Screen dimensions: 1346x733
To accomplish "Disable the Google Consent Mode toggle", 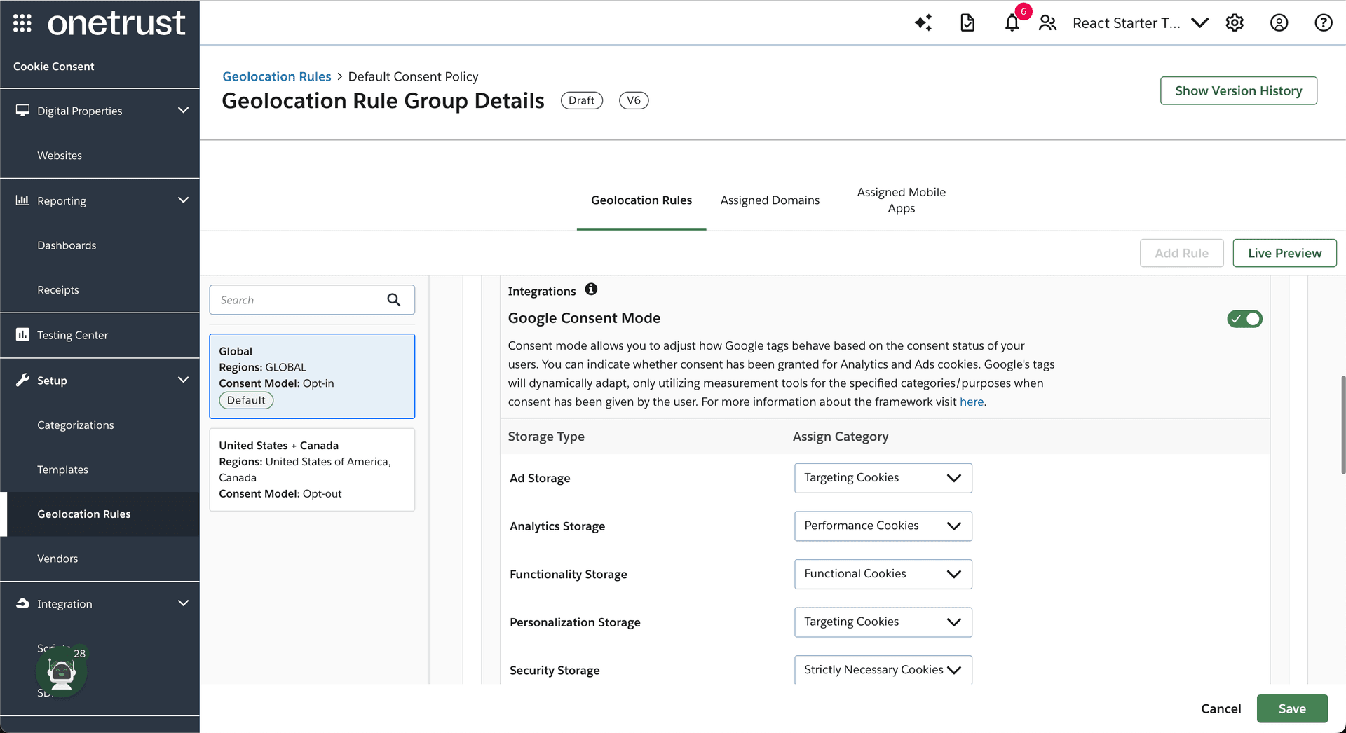I will pos(1244,319).
